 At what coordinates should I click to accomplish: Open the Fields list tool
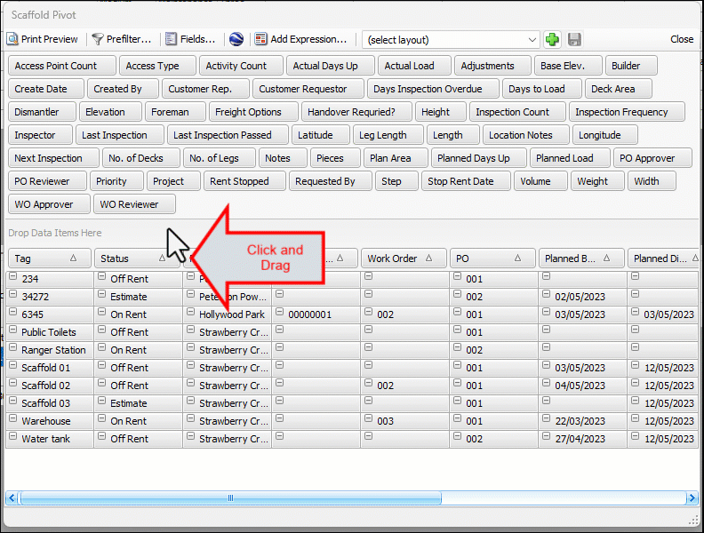tap(171, 39)
